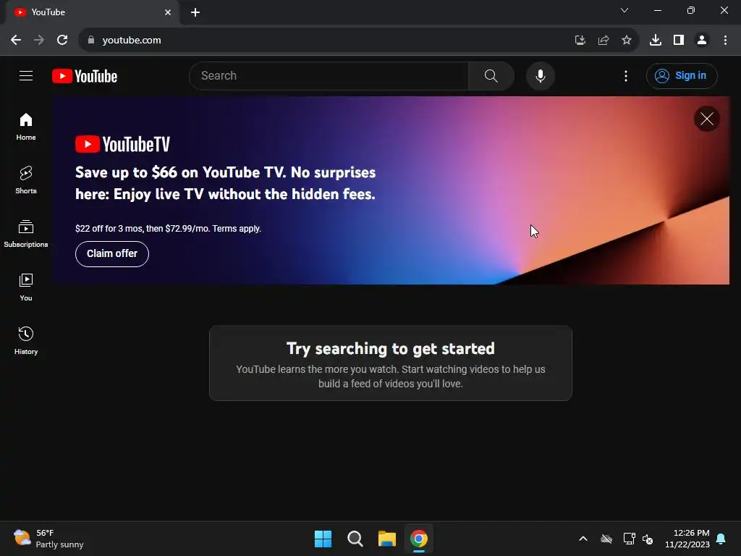Toggle Chrome side panel
Screen dimensions: 741x556
coord(678,41)
